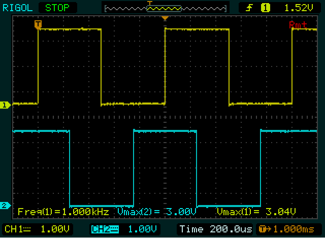Click the CH2 1.00V scale value
The height and width of the screenshot is (238, 325).
(142, 229)
